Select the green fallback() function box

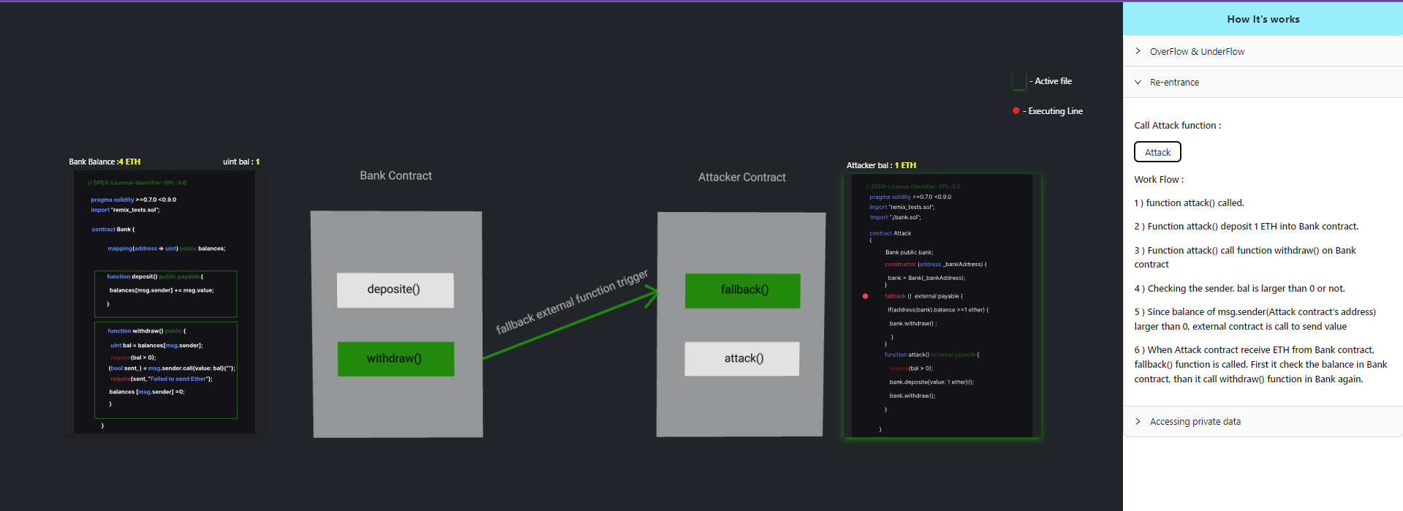(743, 290)
